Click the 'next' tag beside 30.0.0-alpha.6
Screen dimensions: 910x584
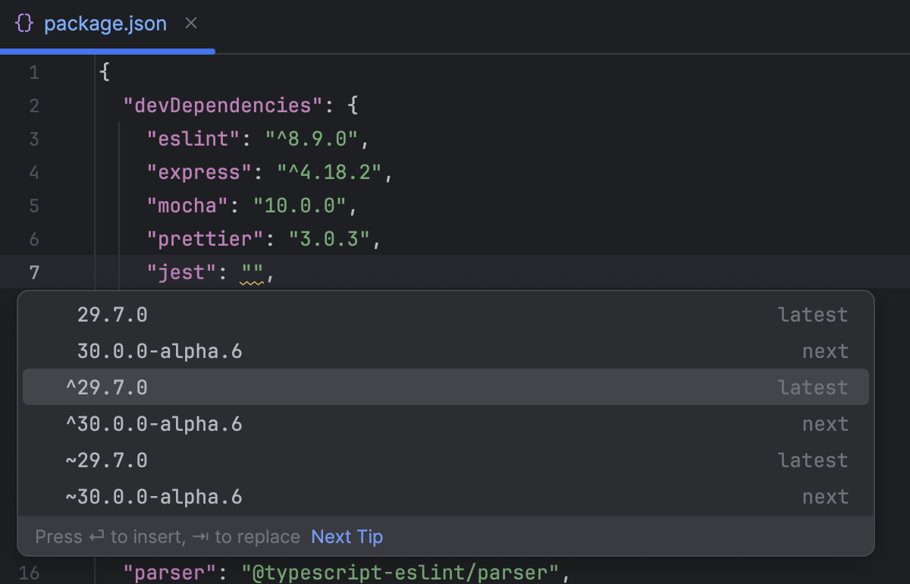coord(826,350)
